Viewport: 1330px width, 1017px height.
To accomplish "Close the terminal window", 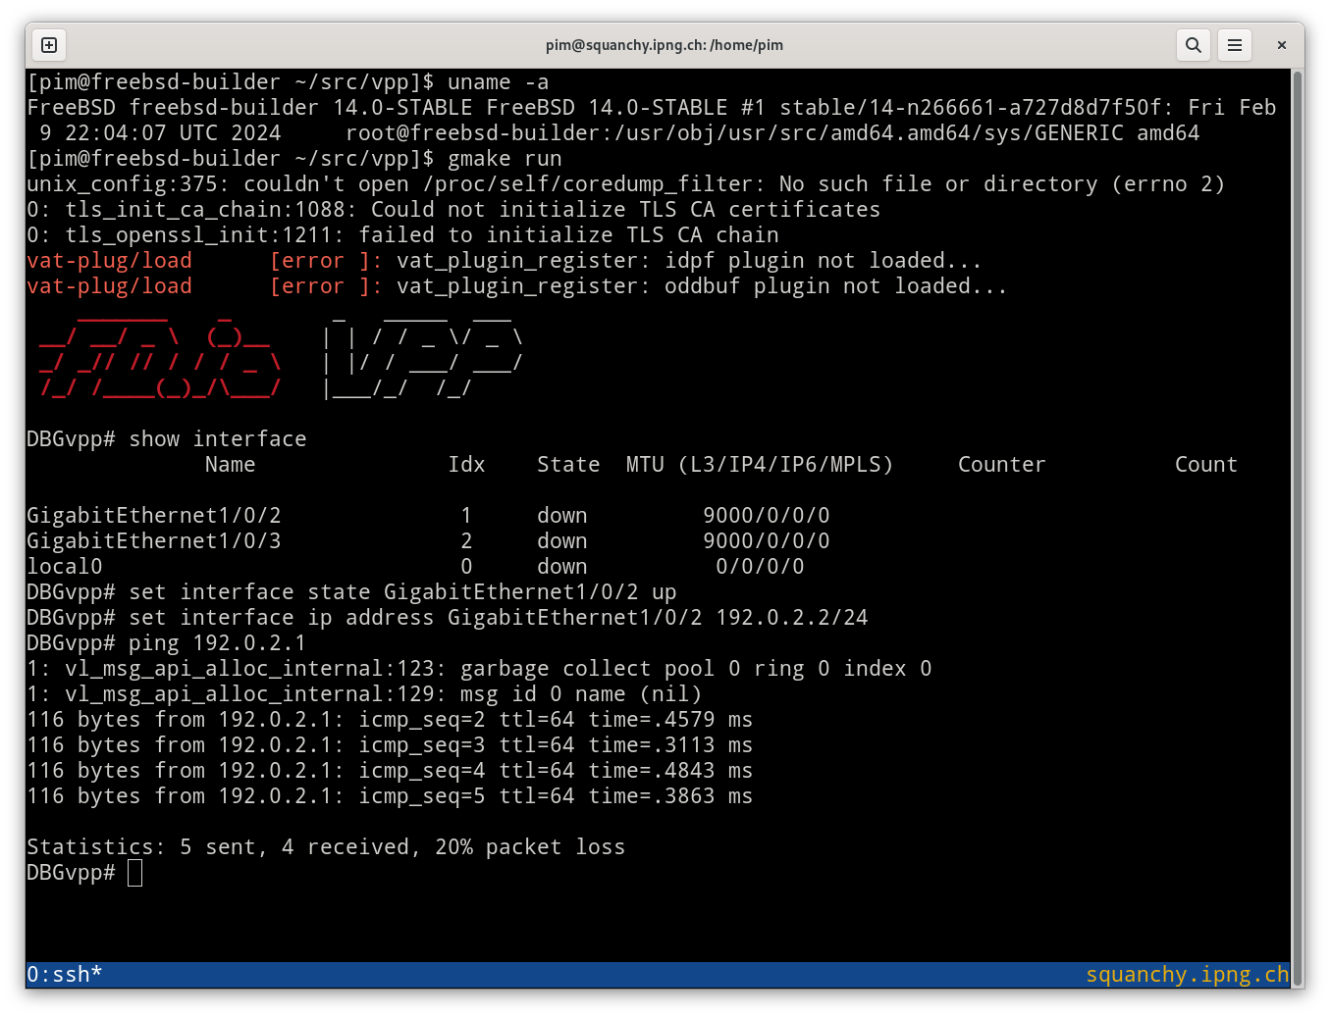I will click(x=1281, y=45).
